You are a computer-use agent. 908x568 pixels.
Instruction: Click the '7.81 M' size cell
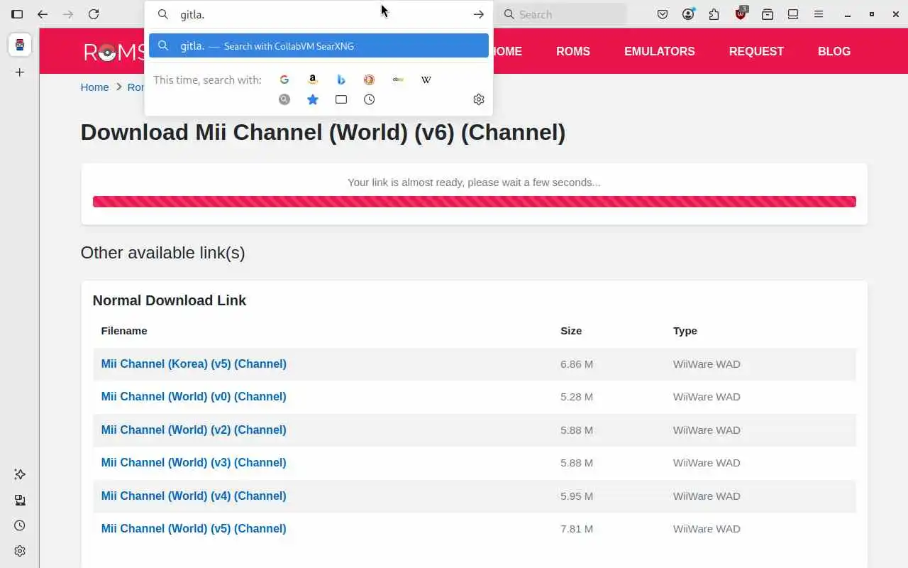(577, 528)
